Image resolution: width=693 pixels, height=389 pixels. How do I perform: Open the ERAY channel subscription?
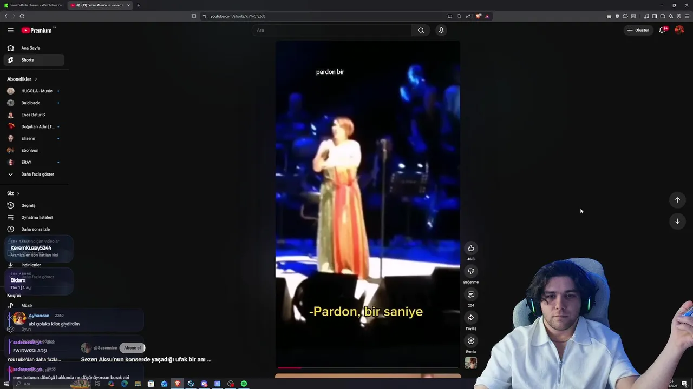(x=34, y=162)
